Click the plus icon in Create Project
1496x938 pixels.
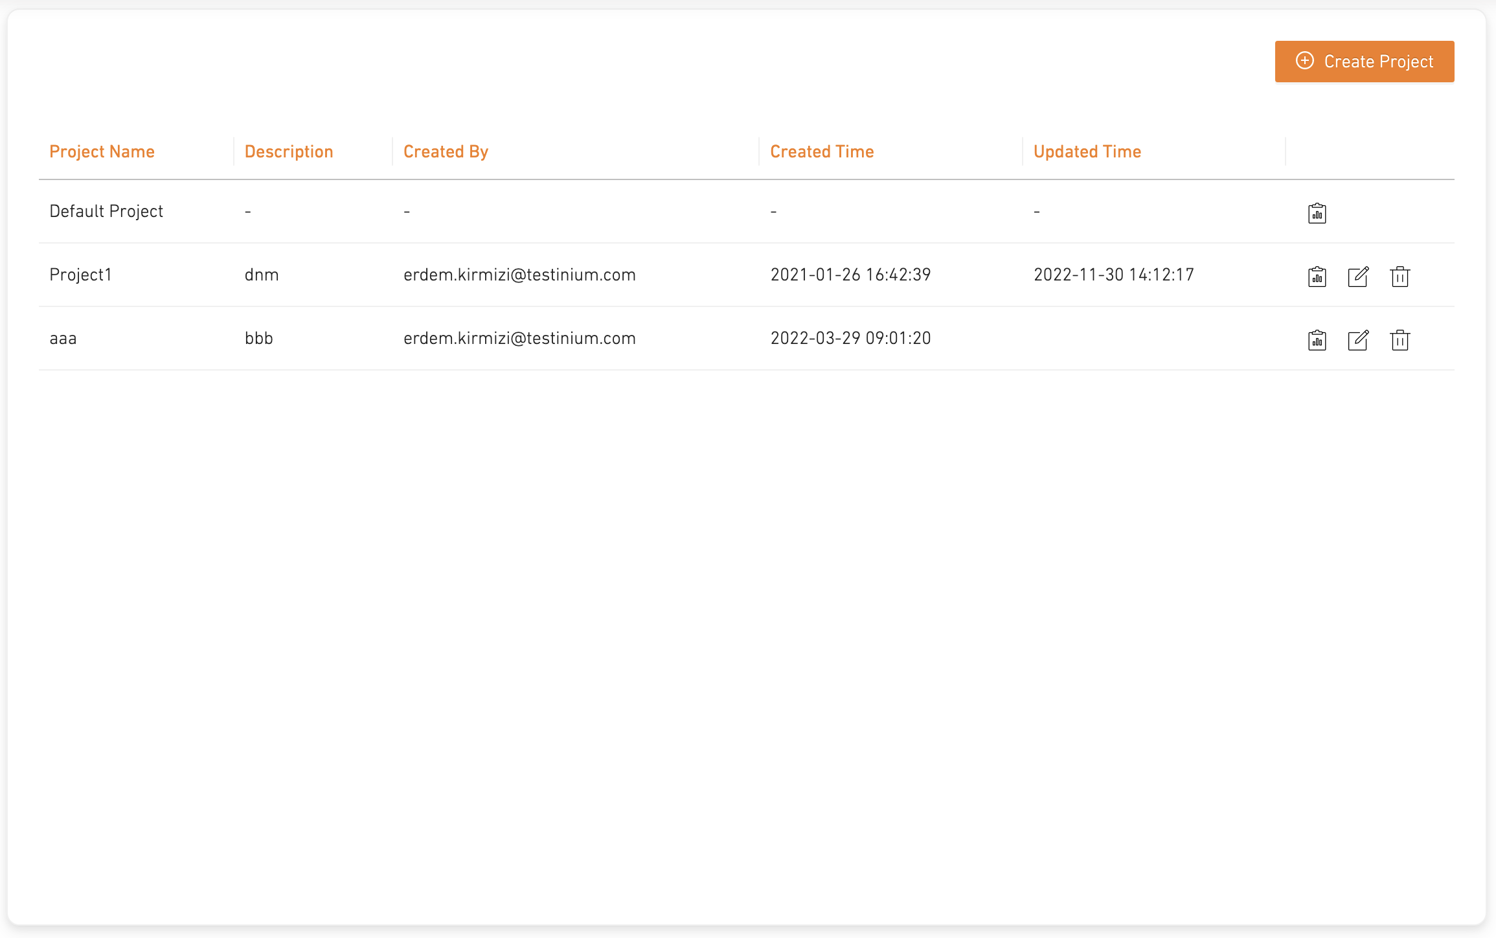click(1304, 61)
